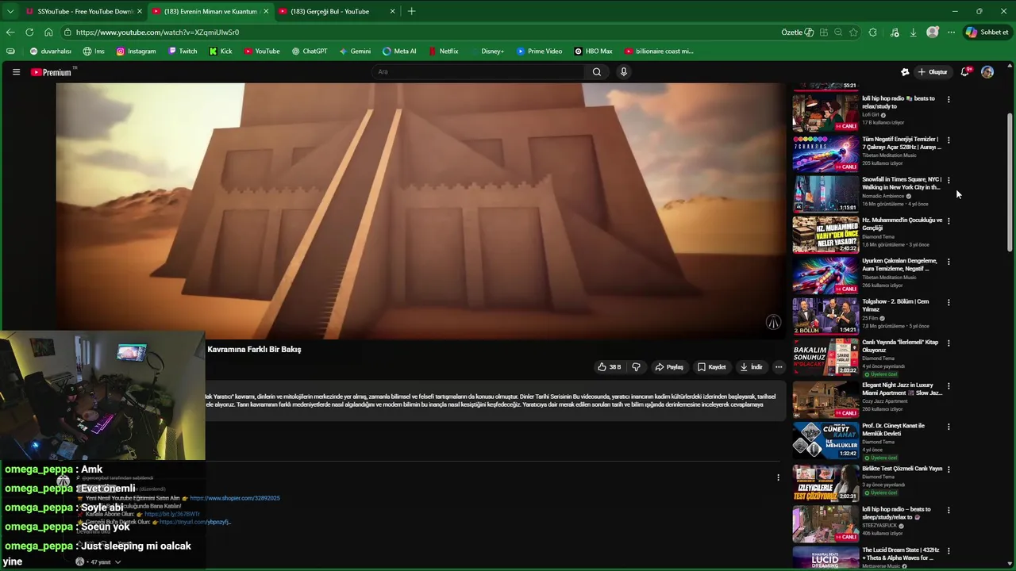Open Birlikte Test Çözmeli Canlı Yayın title
The height and width of the screenshot is (571, 1016).
coord(902,469)
